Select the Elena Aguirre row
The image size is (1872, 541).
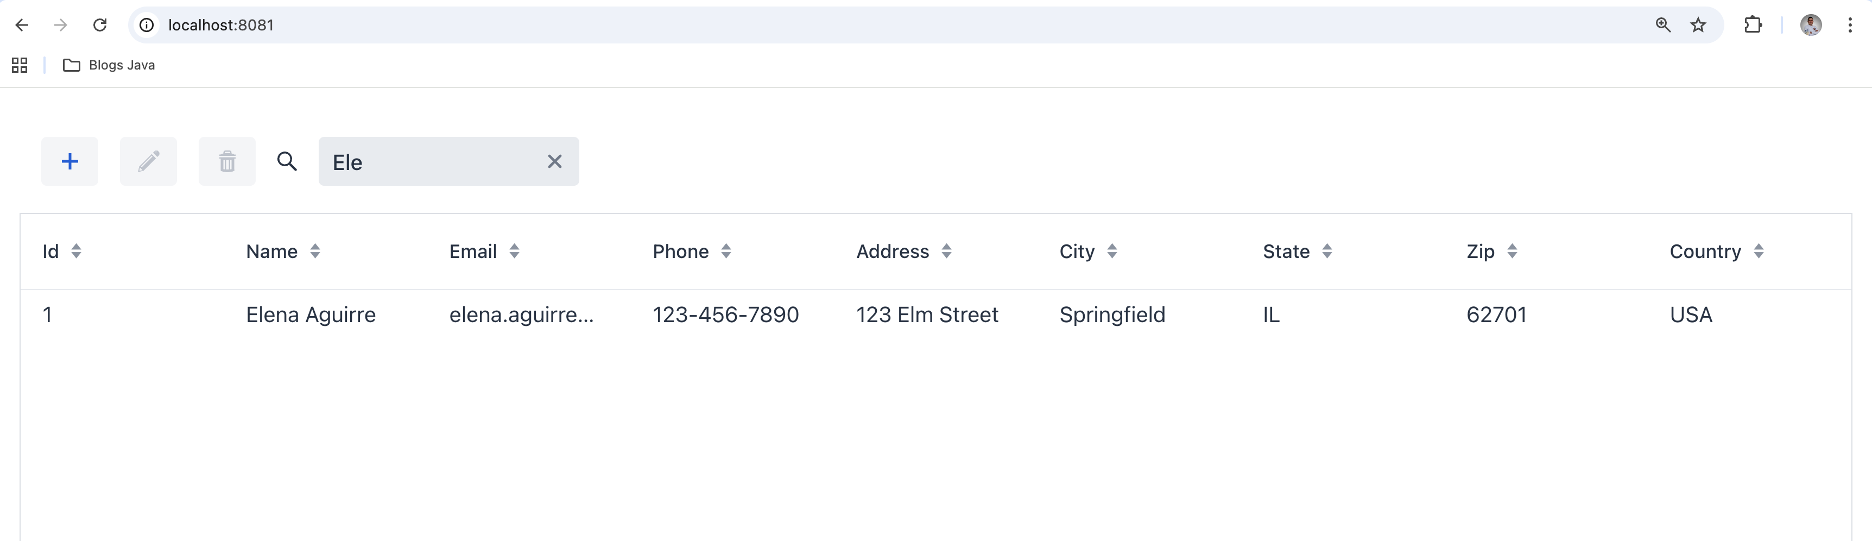[x=311, y=315]
